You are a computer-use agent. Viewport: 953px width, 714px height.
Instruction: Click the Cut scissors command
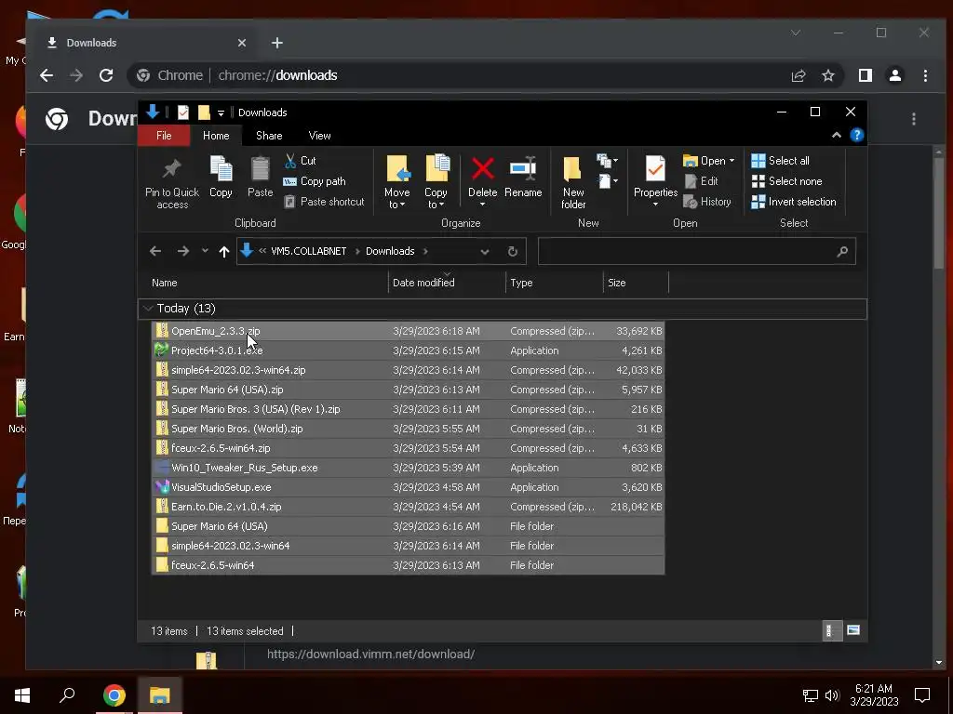[x=301, y=160]
